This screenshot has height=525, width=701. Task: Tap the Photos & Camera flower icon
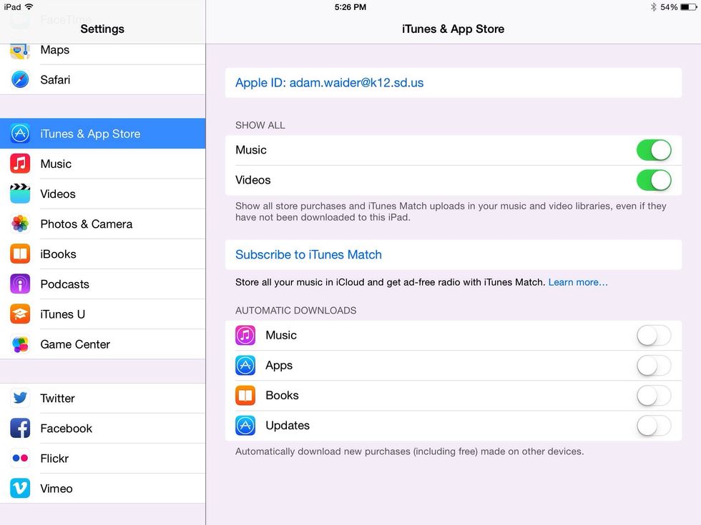pos(20,224)
